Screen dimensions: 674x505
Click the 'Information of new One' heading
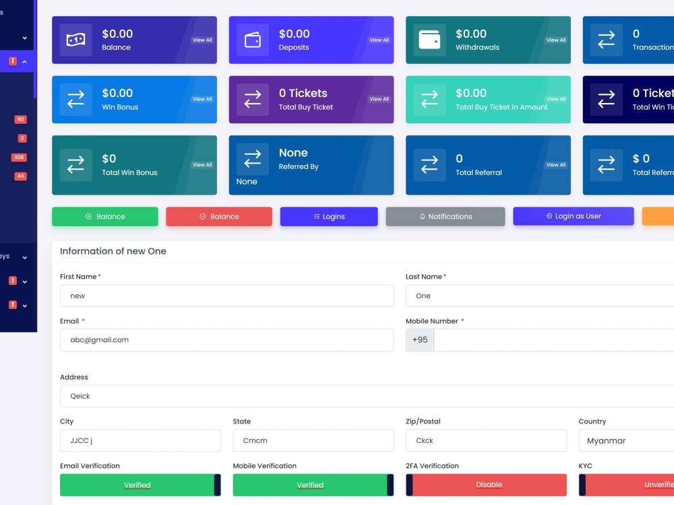113,251
